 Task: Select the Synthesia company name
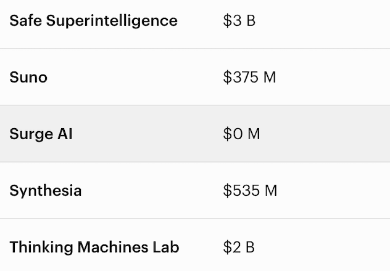pos(46,191)
